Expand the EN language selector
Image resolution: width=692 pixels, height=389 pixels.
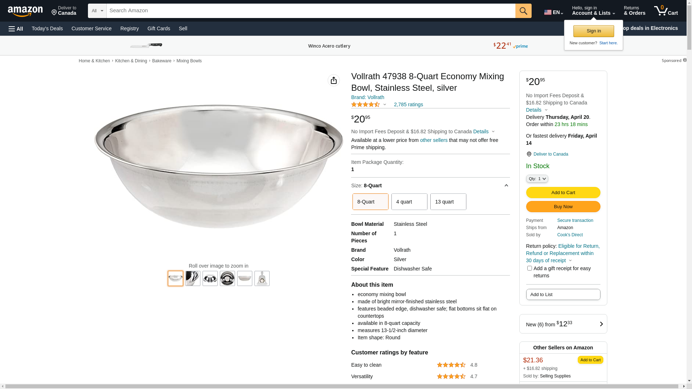click(x=554, y=12)
